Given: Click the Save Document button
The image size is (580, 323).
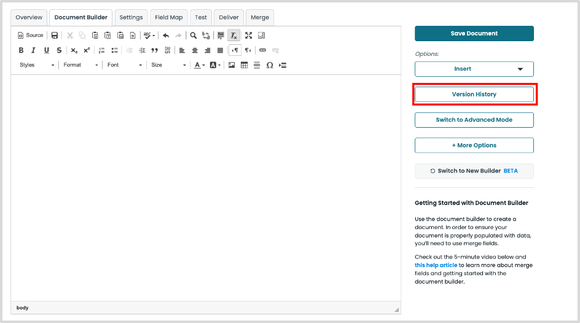Looking at the screenshot, I should pos(474,33).
